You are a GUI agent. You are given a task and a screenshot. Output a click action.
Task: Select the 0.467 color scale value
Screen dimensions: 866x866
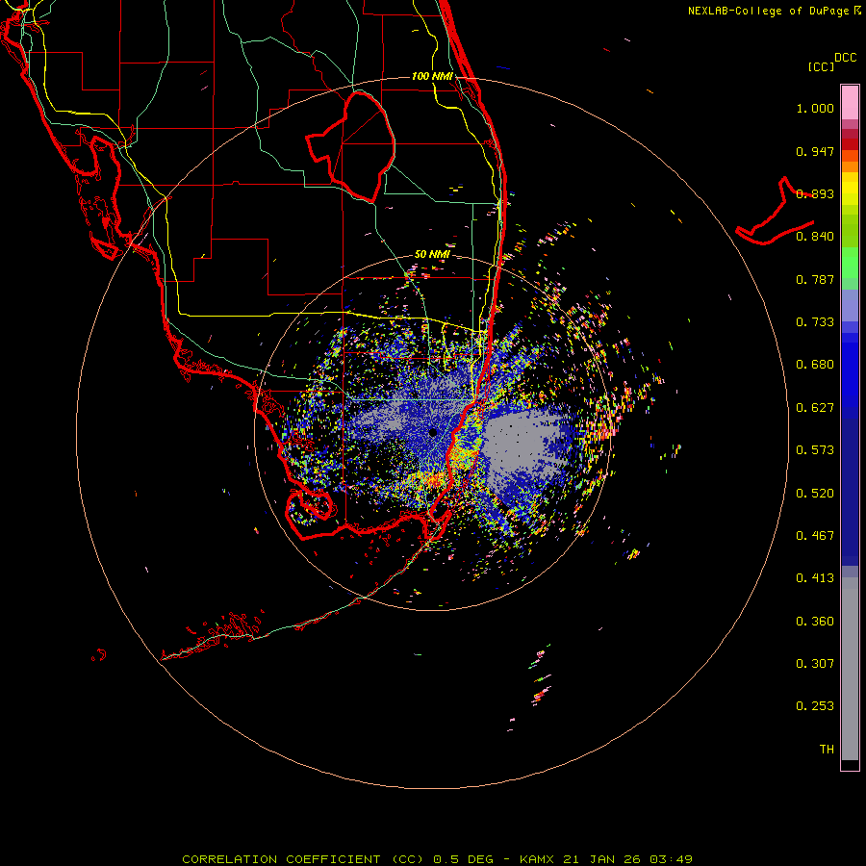pyautogui.click(x=815, y=535)
